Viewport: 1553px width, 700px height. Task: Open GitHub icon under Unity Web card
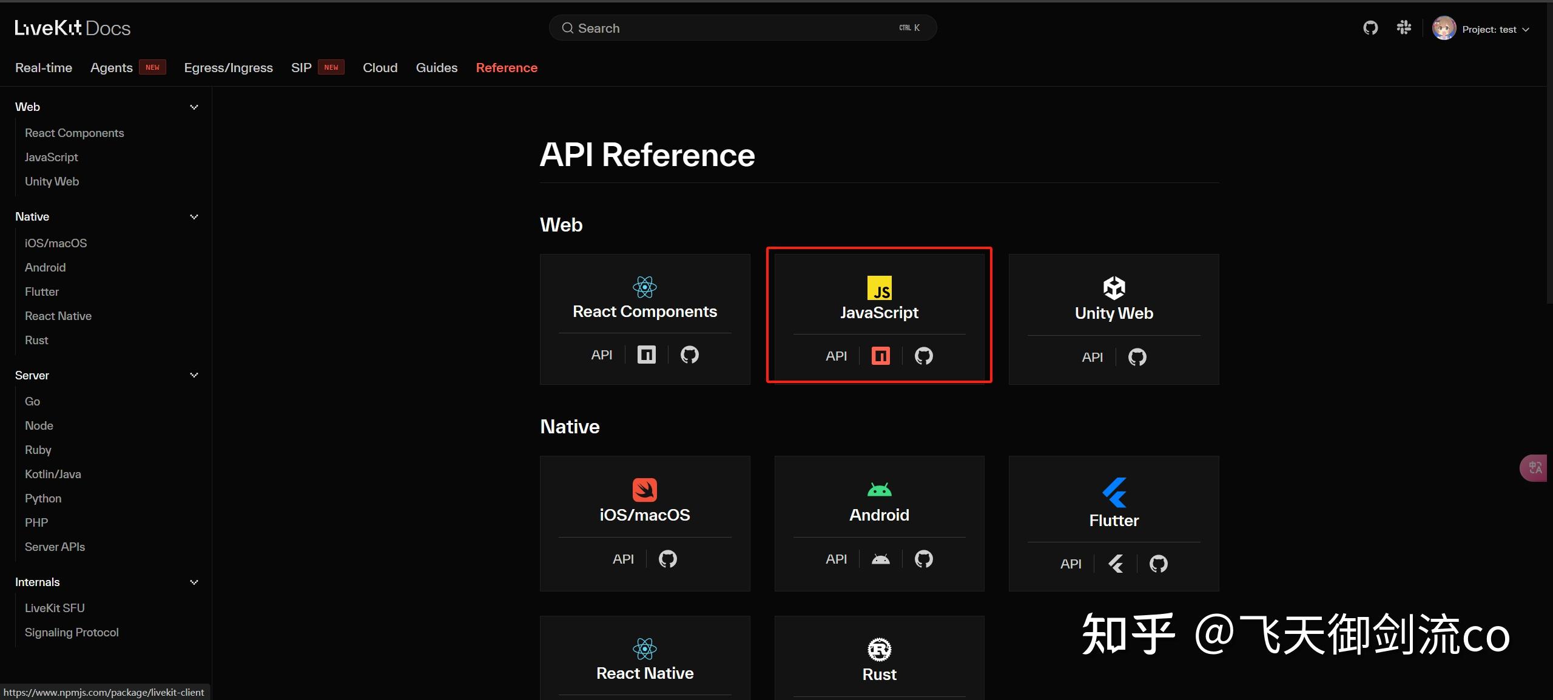[x=1137, y=357]
